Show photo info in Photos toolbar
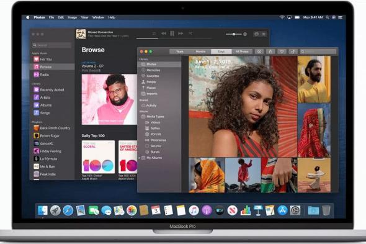 [259, 52]
